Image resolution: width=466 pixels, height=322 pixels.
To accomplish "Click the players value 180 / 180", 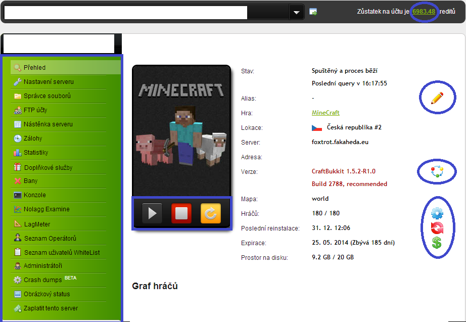I will coord(325,213).
